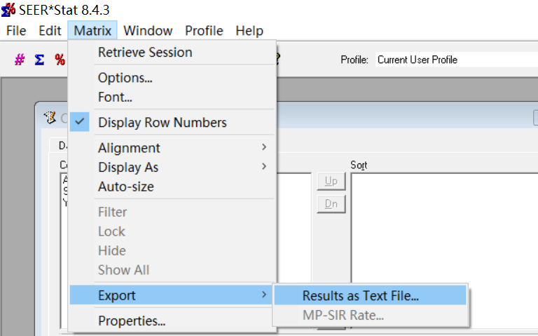This screenshot has width=538, height=336.
Task: Open the Profile combo box
Action: 456,60
